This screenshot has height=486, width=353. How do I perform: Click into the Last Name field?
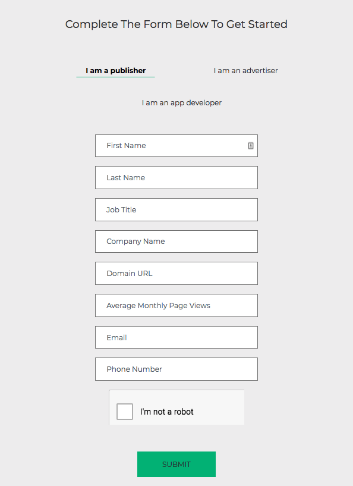pyautogui.click(x=176, y=178)
